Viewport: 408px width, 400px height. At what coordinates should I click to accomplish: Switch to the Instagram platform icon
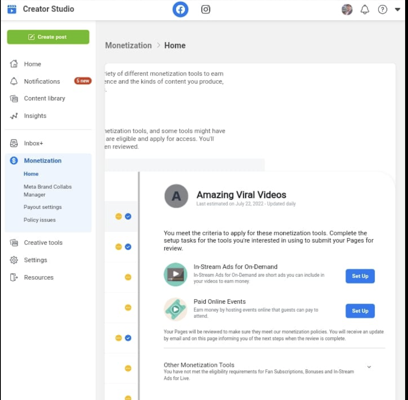pos(205,9)
